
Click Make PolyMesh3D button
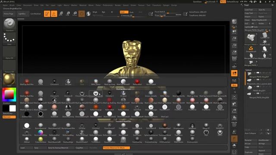[261, 20]
